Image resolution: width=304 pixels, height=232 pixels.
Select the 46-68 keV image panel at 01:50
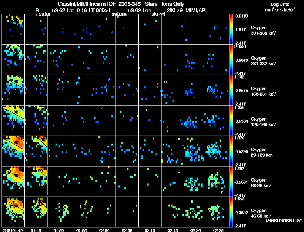pyautogui.click(x=59, y=212)
